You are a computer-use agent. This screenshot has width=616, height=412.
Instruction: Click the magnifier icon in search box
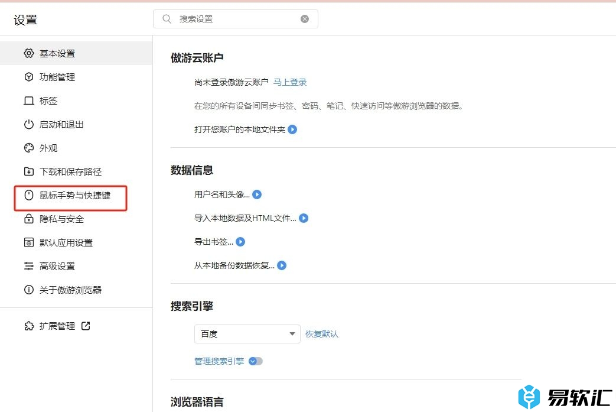[x=167, y=19]
